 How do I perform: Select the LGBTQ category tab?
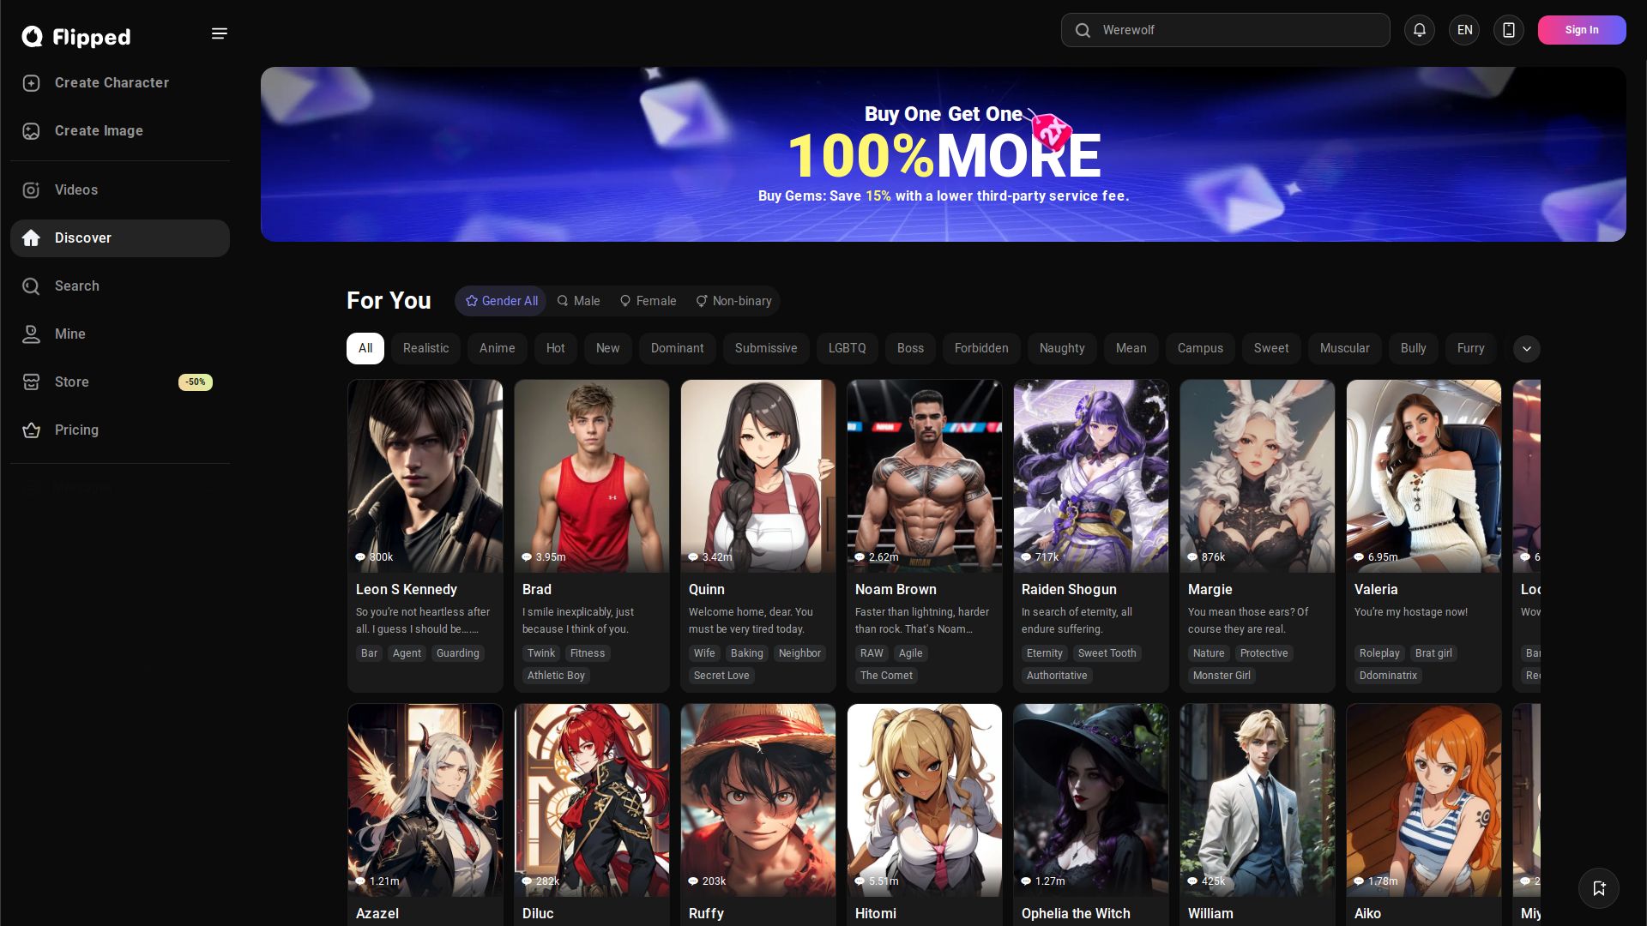tap(848, 349)
